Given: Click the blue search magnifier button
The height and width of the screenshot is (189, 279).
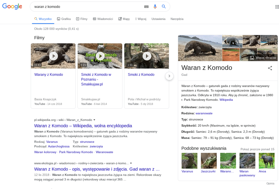Looking at the screenshot, I should coord(164,7).
